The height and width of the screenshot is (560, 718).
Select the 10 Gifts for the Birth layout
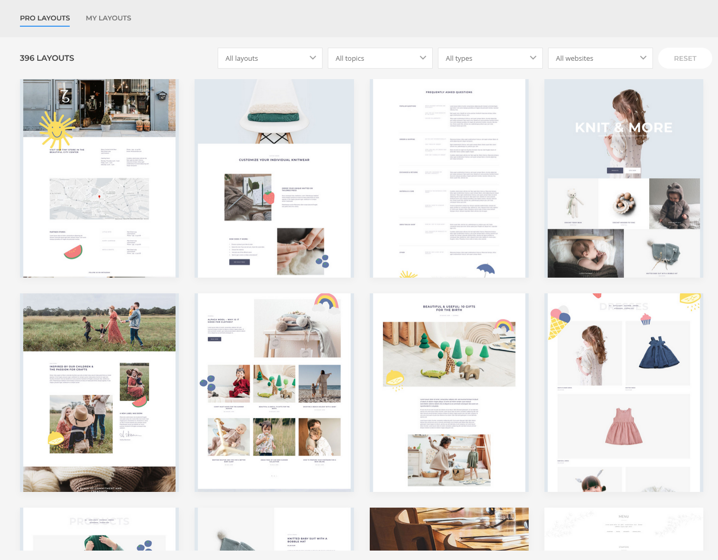[449, 392]
